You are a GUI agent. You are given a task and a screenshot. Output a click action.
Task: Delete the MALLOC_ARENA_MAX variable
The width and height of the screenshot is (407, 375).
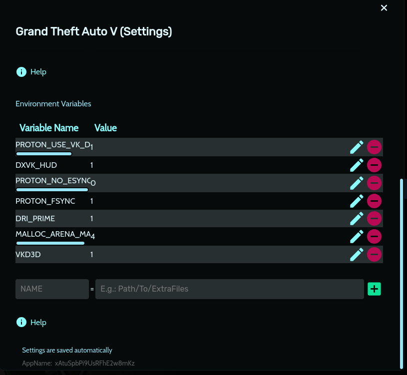point(375,236)
